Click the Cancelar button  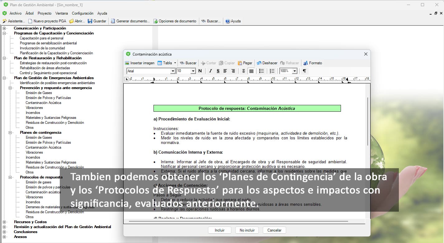[274, 230]
